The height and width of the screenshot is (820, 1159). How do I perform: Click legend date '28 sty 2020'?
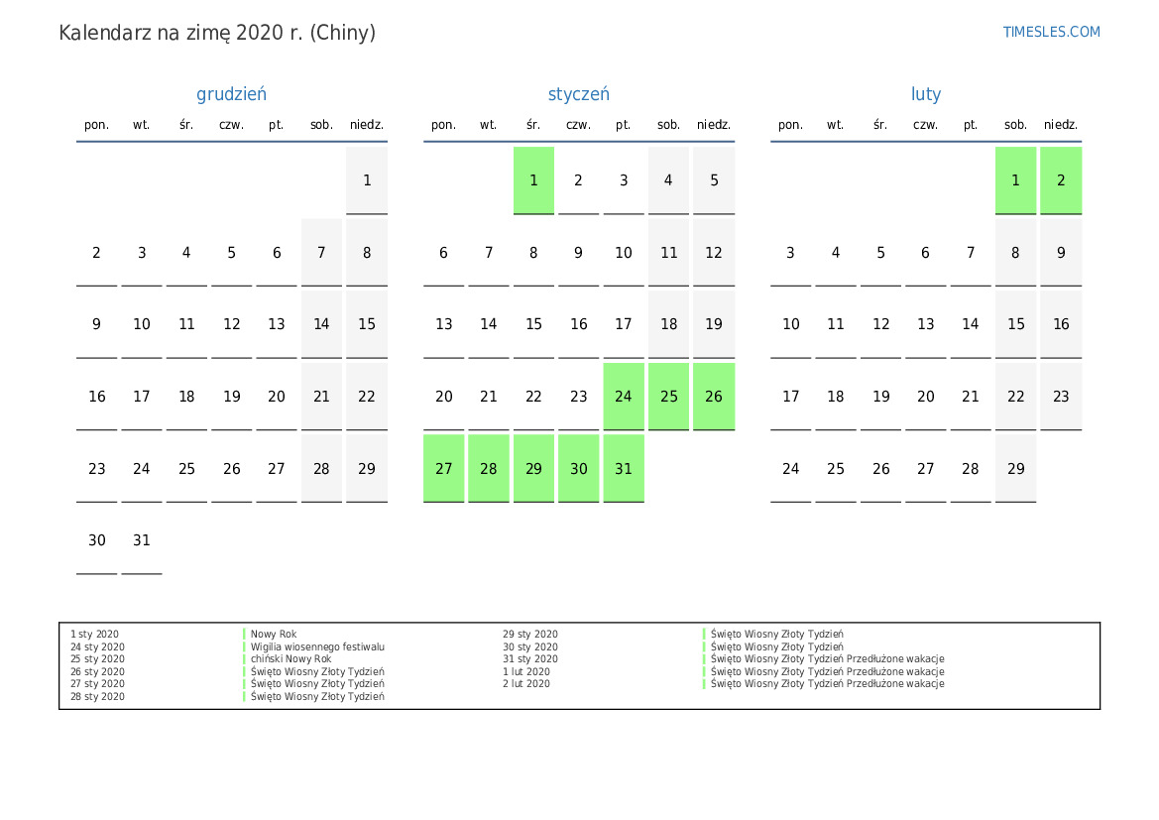97,696
